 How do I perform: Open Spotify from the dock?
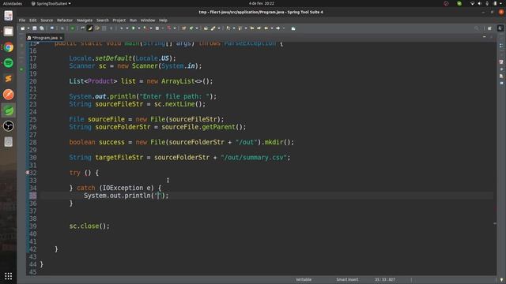click(x=9, y=63)
